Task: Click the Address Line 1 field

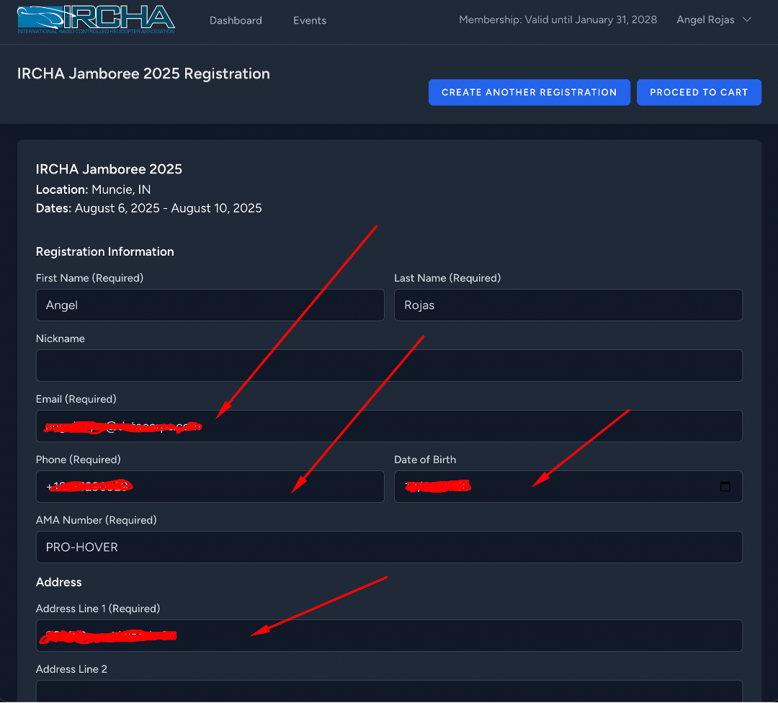Action: tap(389, 635)
